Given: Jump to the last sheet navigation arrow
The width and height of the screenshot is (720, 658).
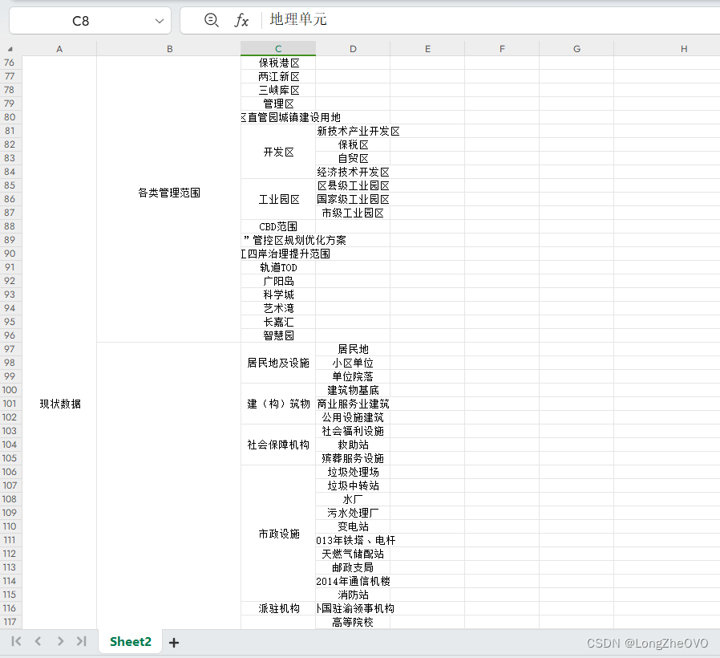Looking at the screenshot, I should [81, 641].
